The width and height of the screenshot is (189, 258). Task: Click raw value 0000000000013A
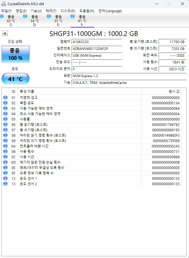166,103
